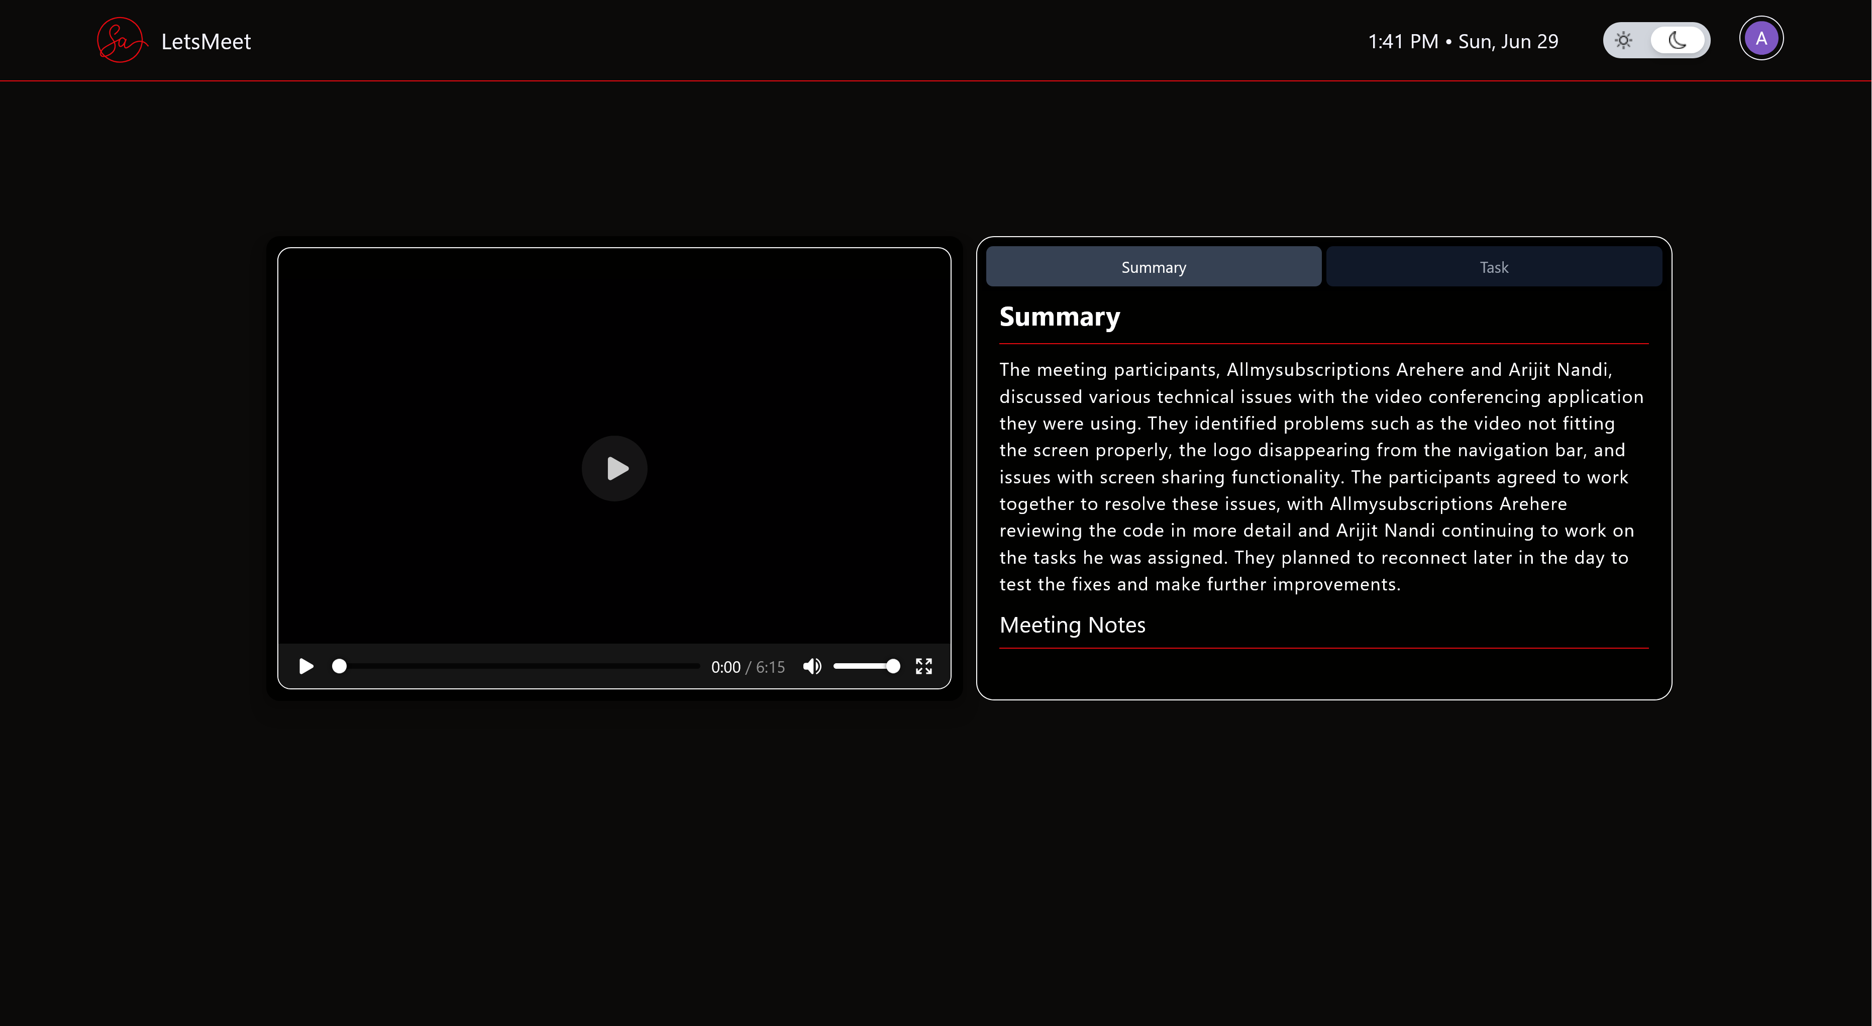Viewport: 1872px width, 1026px height.
Task: Switch to the Task tab
Action: (1494, 267)
